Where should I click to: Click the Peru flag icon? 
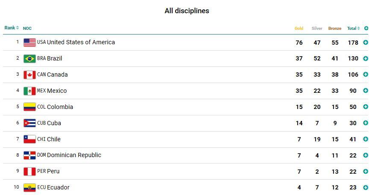pos(29,172)
